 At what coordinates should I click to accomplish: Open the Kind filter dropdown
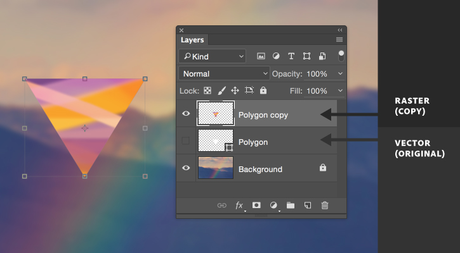[212, 56]
